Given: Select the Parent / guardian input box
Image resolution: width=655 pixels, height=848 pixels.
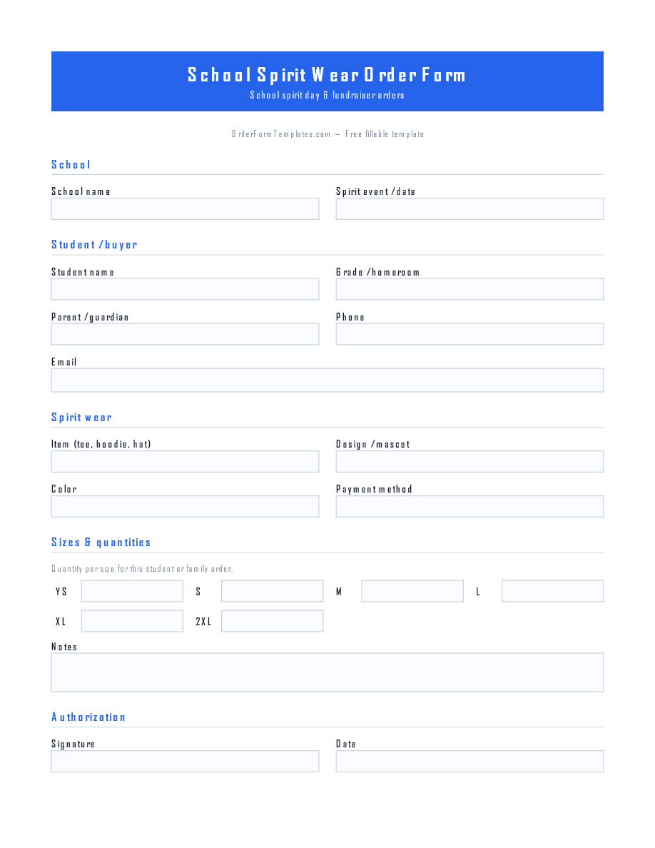Looking at the screenshot, I should point(185,334).
